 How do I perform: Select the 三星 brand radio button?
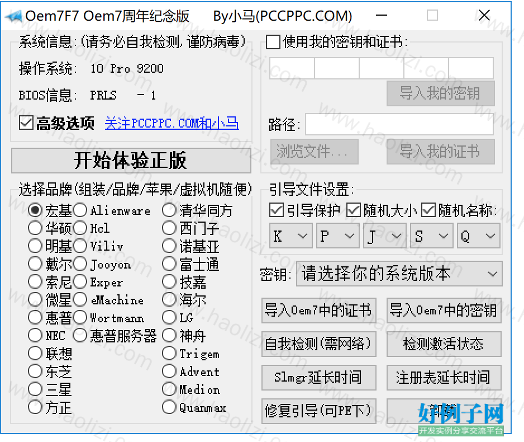35,389
